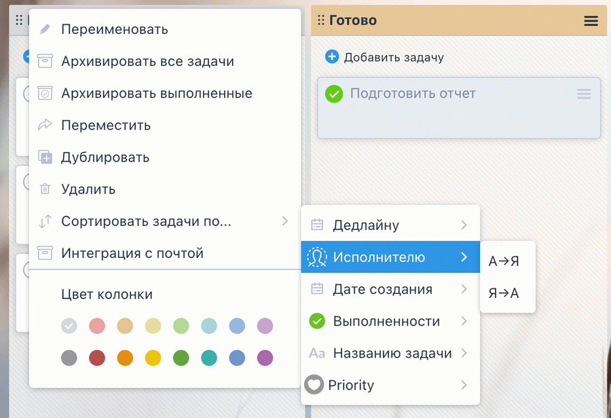
Task: Click the blue plus icon to add task
Action: pyautogui.click(x=332, y=57)
